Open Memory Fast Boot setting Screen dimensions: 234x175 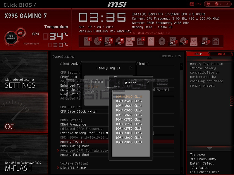click(75, 155)
